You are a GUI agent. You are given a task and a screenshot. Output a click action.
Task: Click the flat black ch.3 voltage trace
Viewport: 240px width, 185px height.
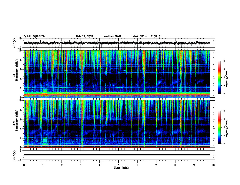pyautogui.click(x=117, y=155)
